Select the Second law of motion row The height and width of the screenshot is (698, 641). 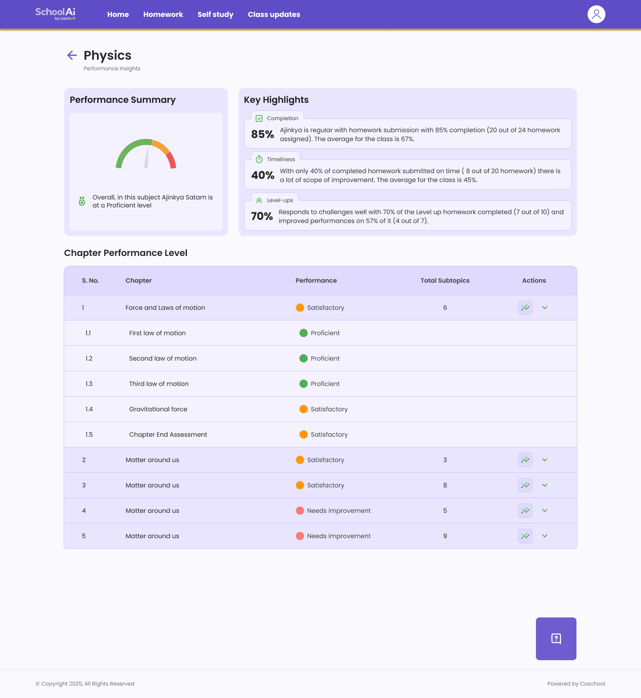(320, 358)
